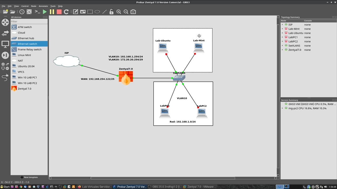Reload all nodes icon

point(66,12)
